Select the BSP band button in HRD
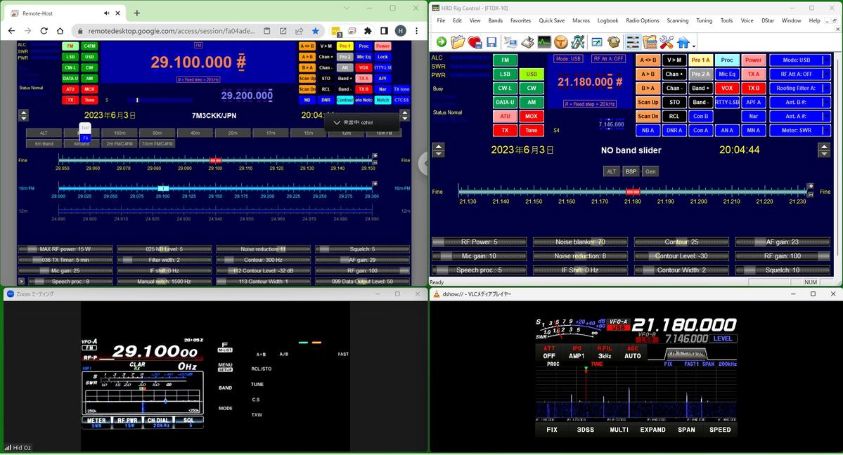 tap(631, 171)
